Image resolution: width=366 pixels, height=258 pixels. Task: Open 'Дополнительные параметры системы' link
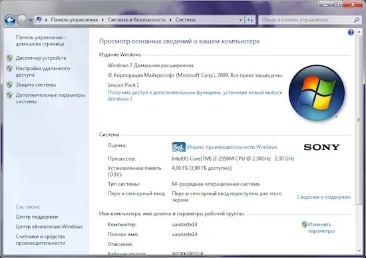click(50, 98)
